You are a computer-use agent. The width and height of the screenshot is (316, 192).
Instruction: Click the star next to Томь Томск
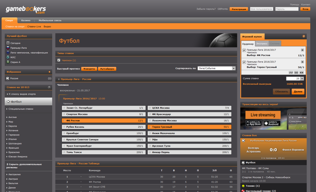(64, 152)
